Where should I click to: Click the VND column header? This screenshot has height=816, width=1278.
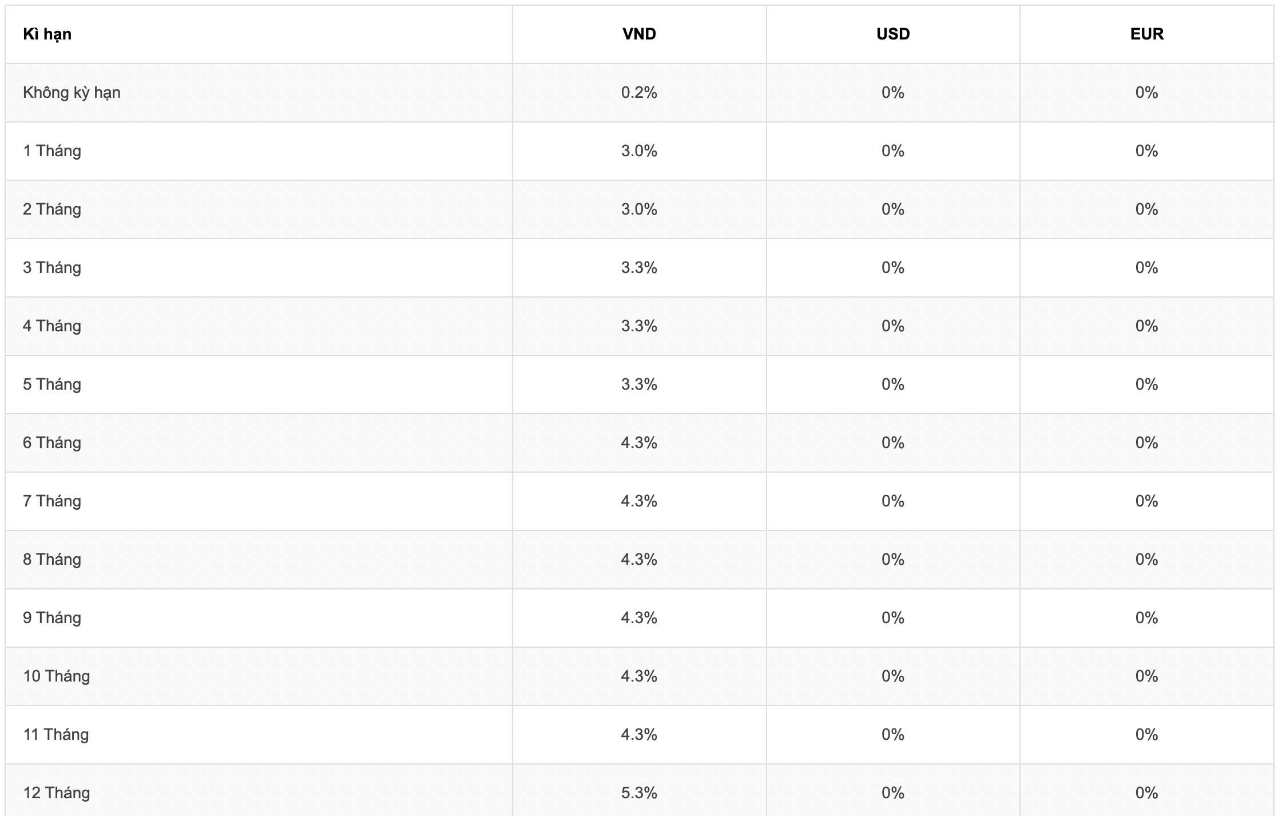[639, 34]
